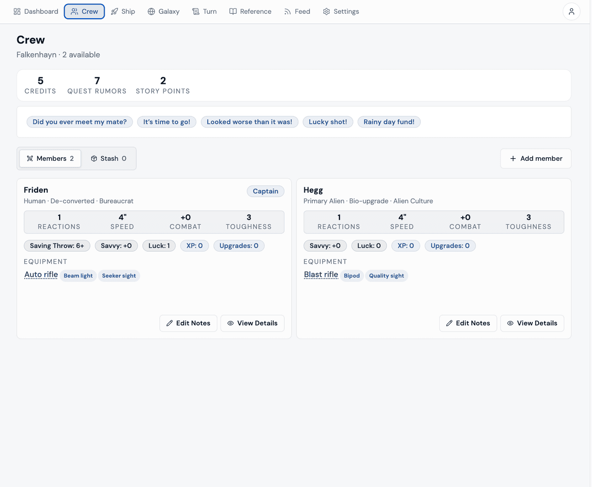Open the Turn scroll icon

pyautogui.click(x=196, y=11)
